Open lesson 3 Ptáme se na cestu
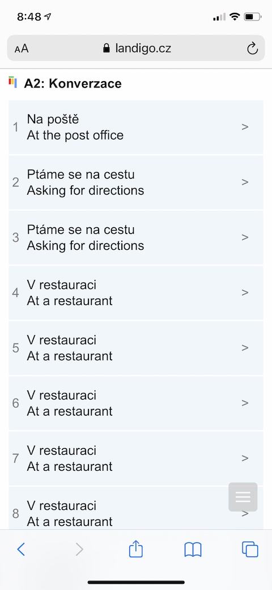This screenshot has height=590, width=272. coord(136,237)
